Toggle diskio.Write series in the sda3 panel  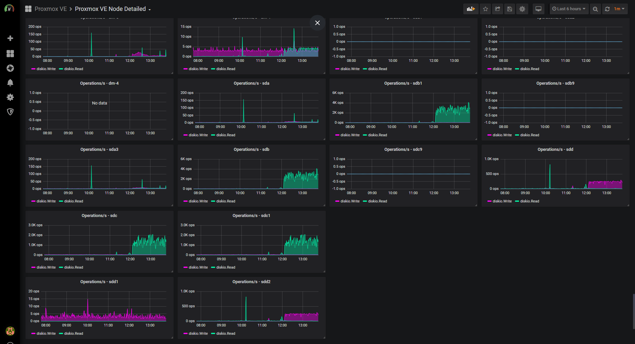click(x=46, y=201)
